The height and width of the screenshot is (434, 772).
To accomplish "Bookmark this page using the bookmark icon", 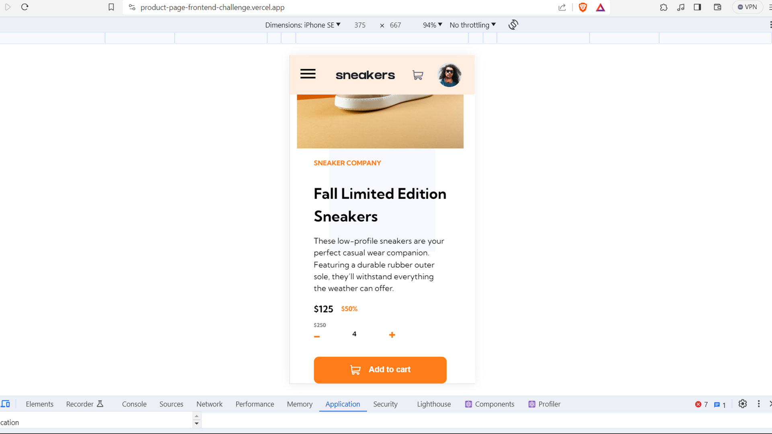I will [x=111, y=7].
